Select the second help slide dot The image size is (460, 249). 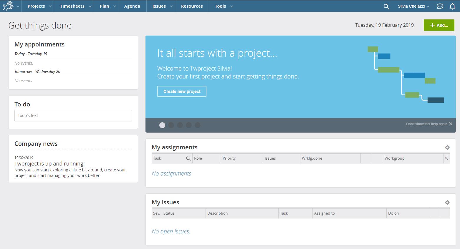pyautogui.click(x=171, y=125)
